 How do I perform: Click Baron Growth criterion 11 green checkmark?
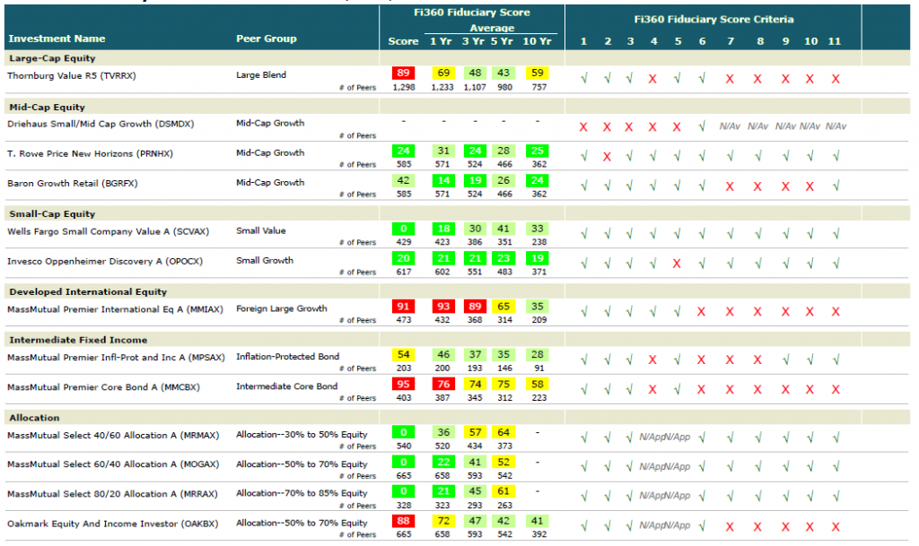click(x=836, y=186)
